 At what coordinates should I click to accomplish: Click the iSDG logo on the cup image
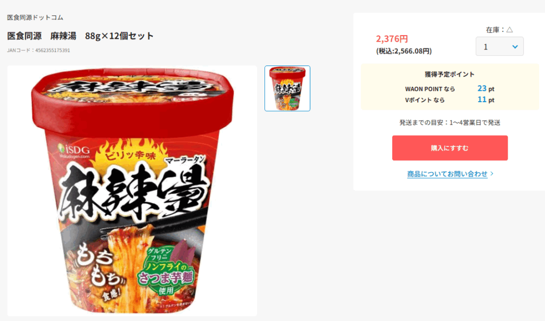[x=74, y=151]
